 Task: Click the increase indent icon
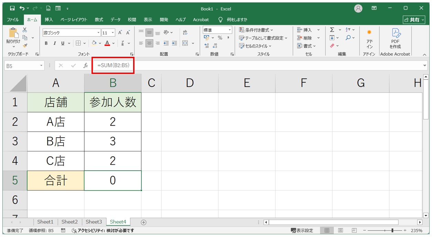(x=174, y=43)
